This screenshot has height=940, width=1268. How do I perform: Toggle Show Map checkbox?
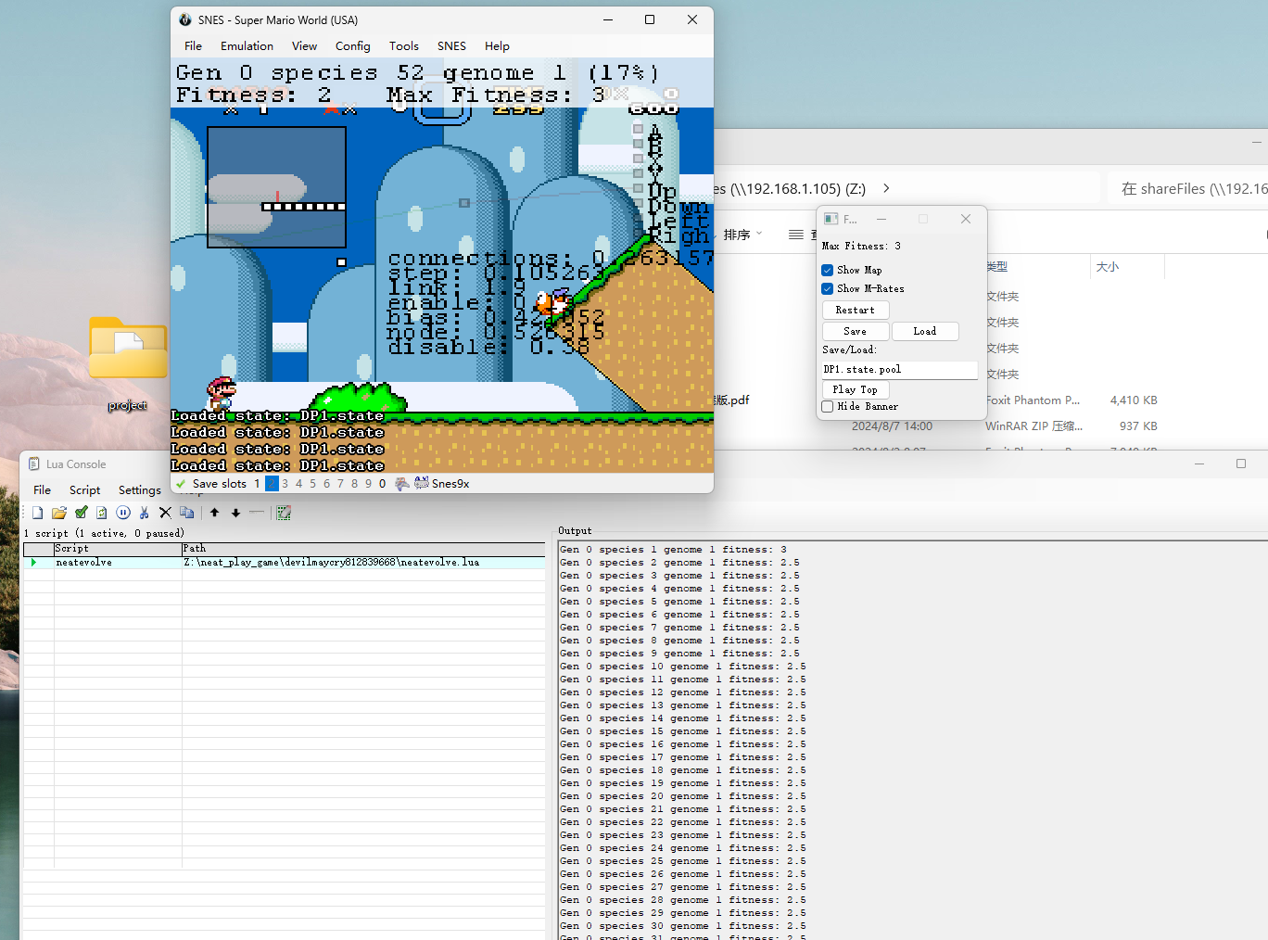(x=828, y=271)
